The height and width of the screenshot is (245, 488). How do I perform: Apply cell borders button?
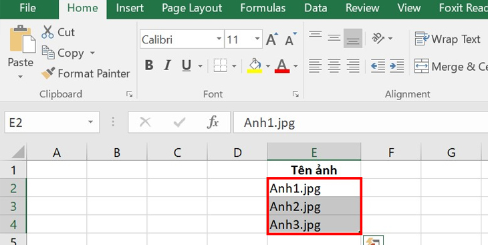(221, 65)
